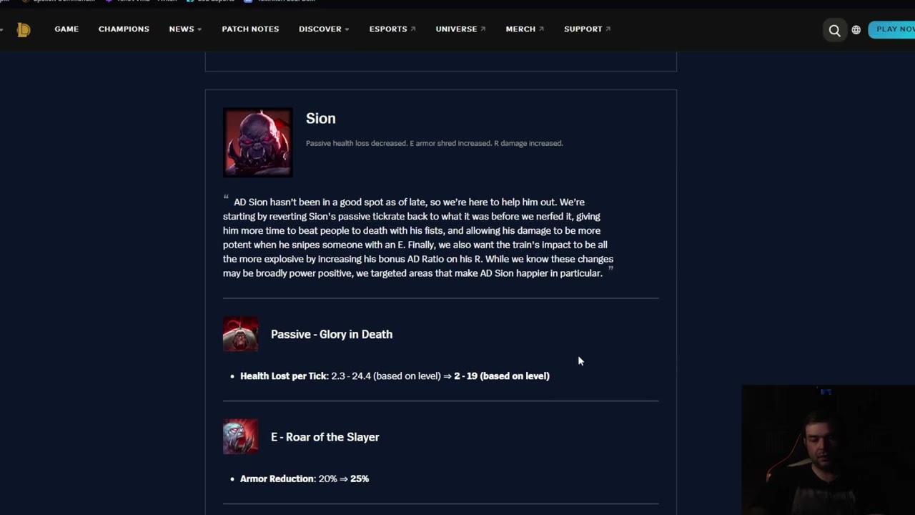Click the Esports external link arrow
Image resolution: width=915 pixels, height=515 pixels.
pyautogui.click(x=413, y=29)
